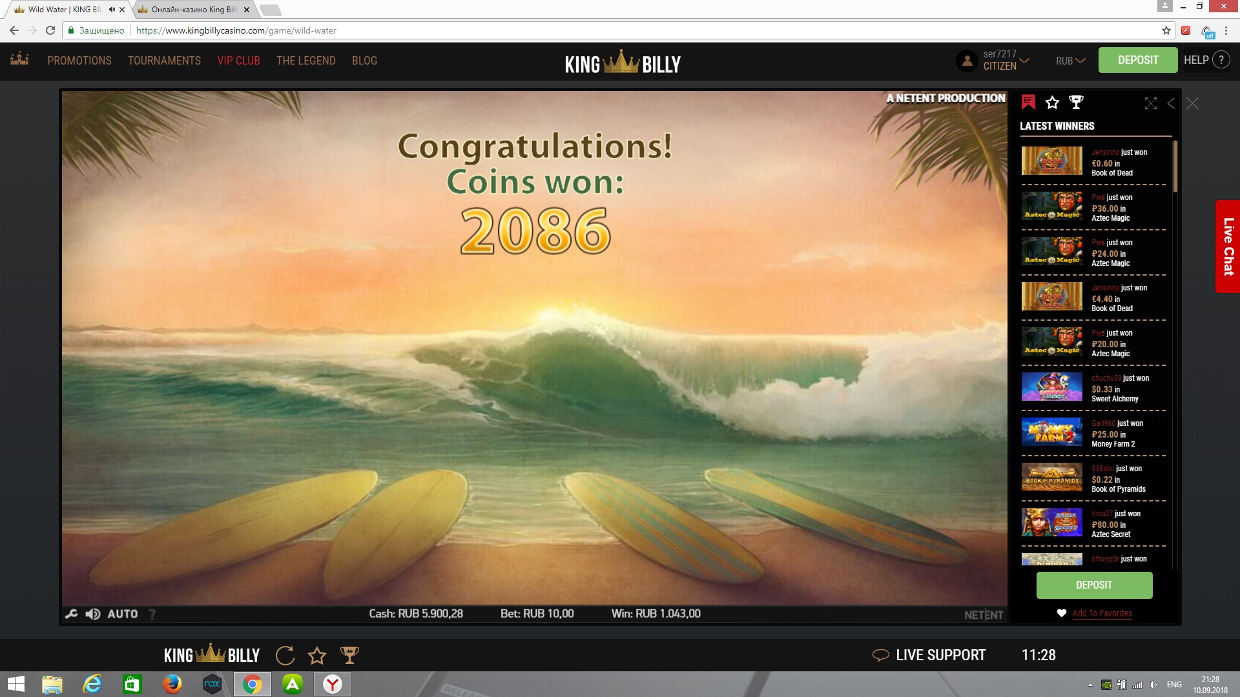
Task: Mute the game sound
Action: tap(93, 614)
